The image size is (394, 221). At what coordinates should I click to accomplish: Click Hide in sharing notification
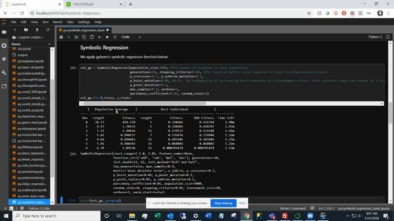pyautogui.click(x=242, y=203)
